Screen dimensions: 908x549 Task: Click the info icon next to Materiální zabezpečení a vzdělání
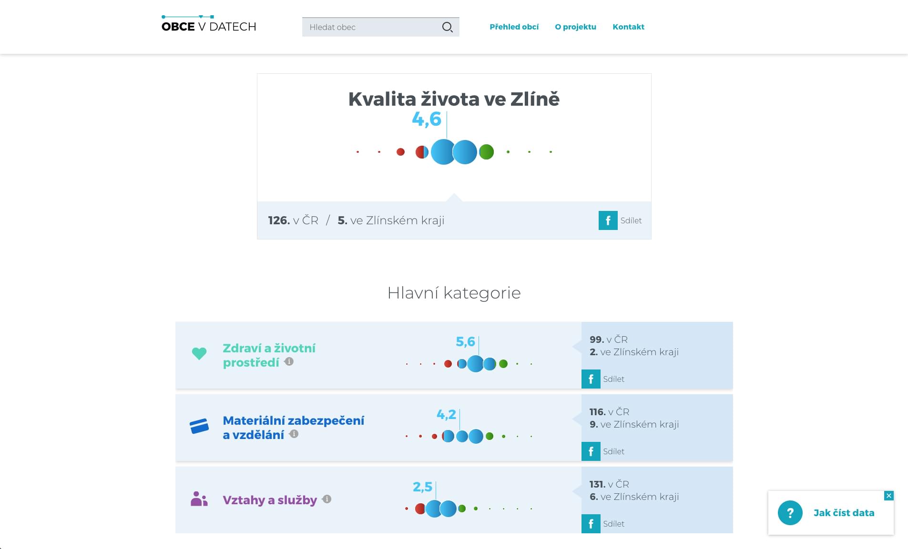[294, 434]
